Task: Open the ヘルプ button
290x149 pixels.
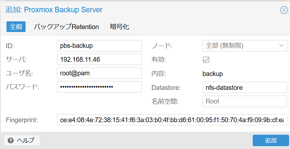Action: coord(22,141)
